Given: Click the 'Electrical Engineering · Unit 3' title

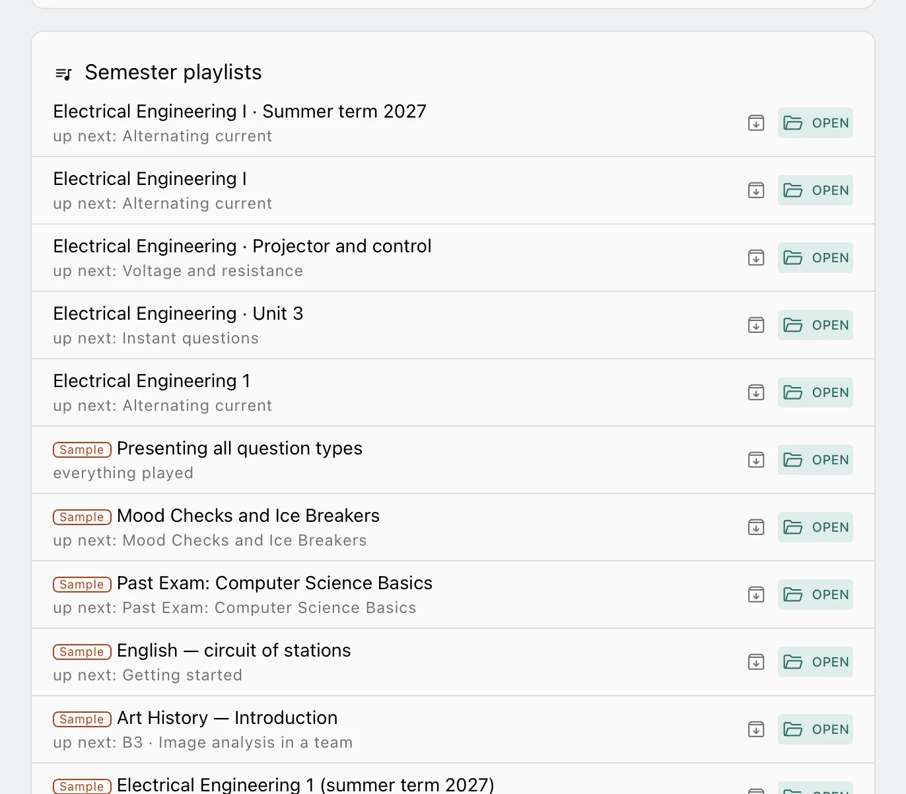Looking at the screenshot, I should pyautogui.click(x=178, y=313).
